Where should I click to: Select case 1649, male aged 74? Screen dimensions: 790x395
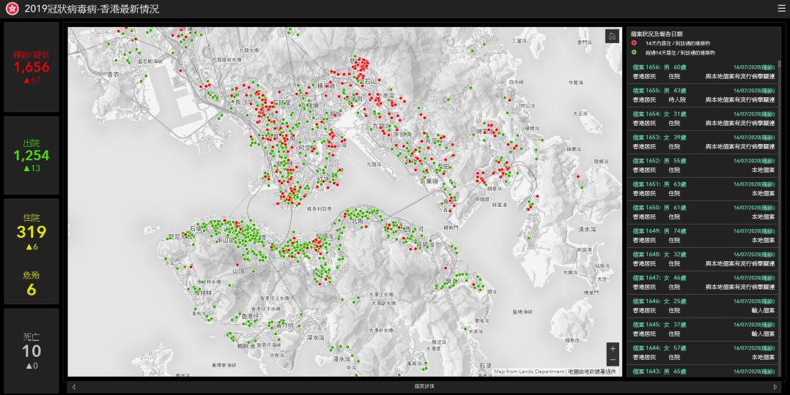click(x=703, y=236)
